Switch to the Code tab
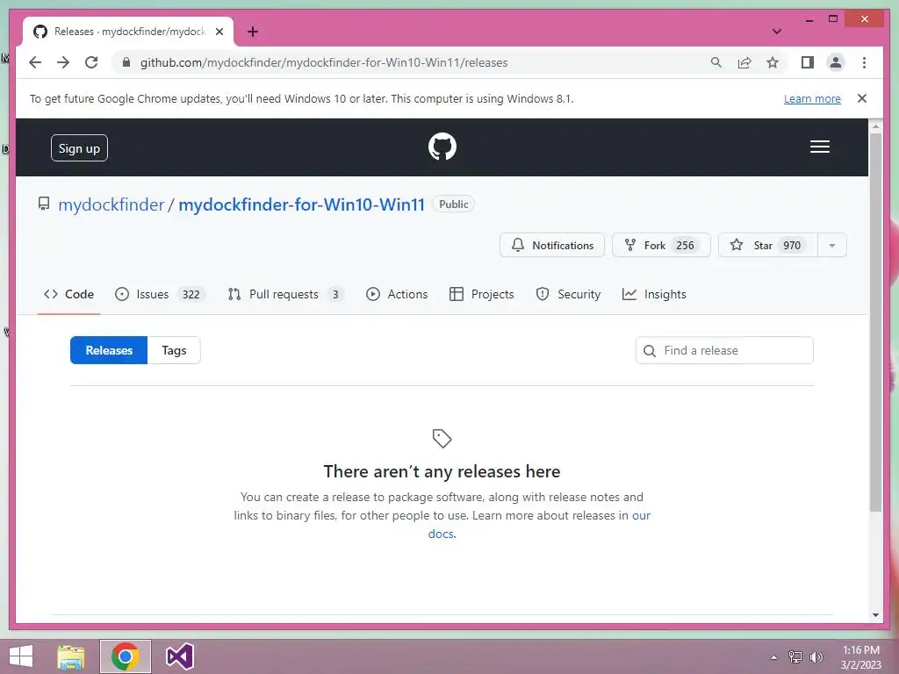Image resolution: width=899 pixels, height=674 pixels. click(68, 294)
